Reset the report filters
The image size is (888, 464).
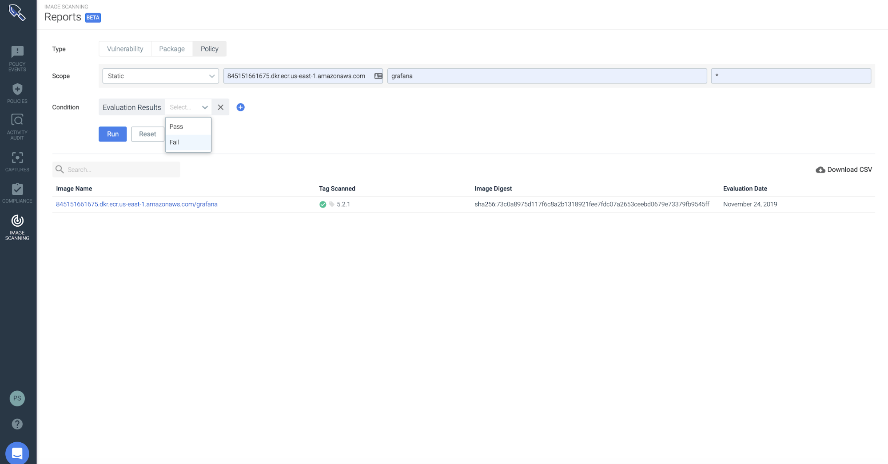click(x=147, y=134)
